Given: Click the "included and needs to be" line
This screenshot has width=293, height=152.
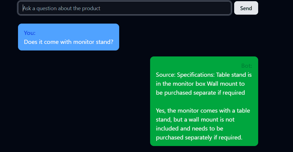Looking at the screenshot, I should pos(189,128).
